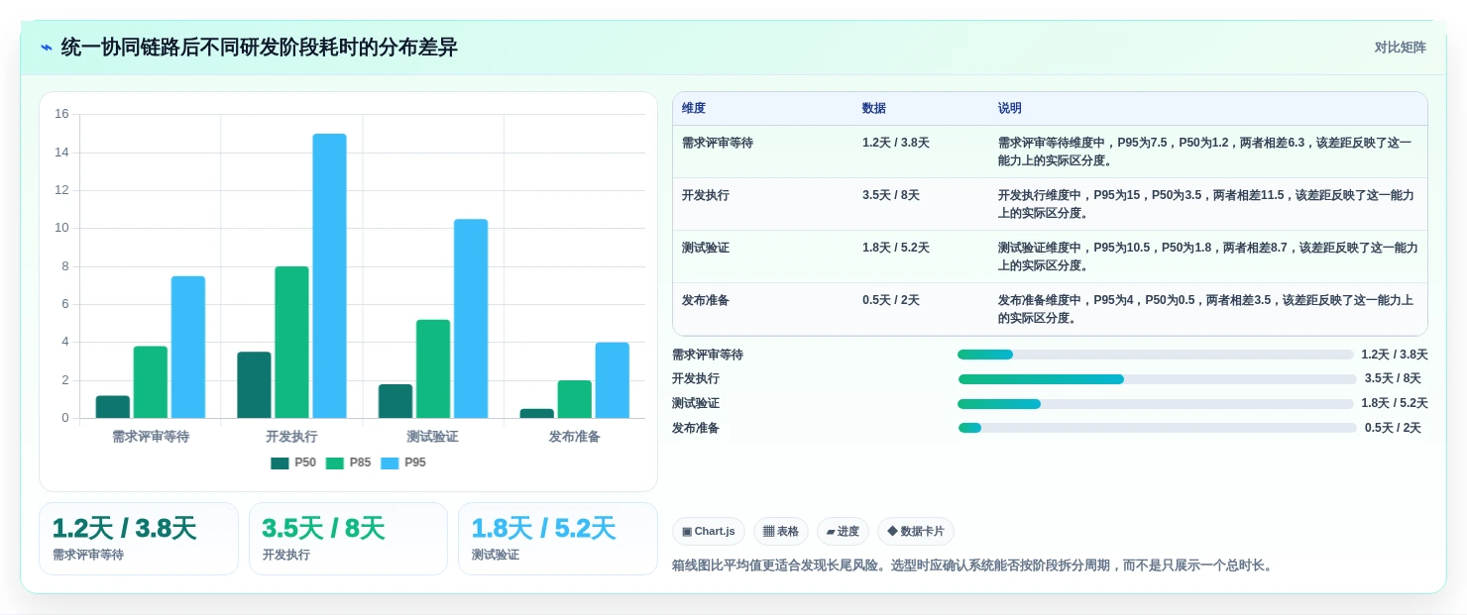The width and height of the screenshot is (1467, 615).
Task: Select the 需求评审等待 table row cell
Action: coord(763,152)
